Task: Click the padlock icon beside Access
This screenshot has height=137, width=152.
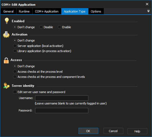Action: pos(6,60)
